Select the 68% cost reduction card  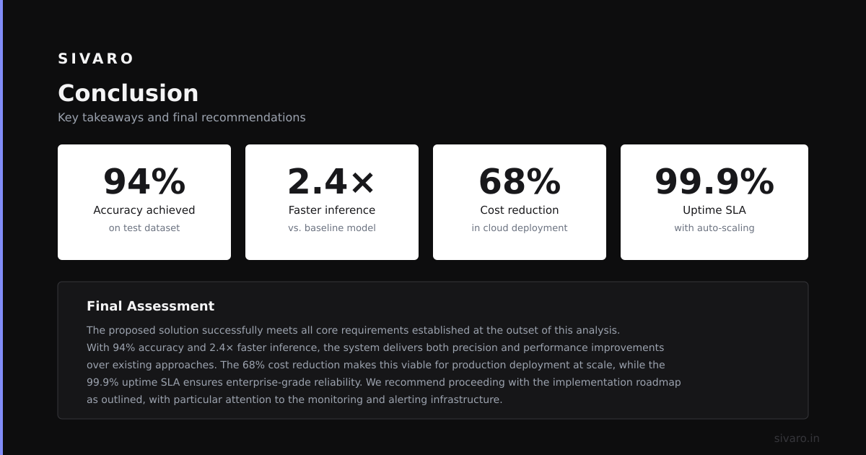[x=520, y=202]
